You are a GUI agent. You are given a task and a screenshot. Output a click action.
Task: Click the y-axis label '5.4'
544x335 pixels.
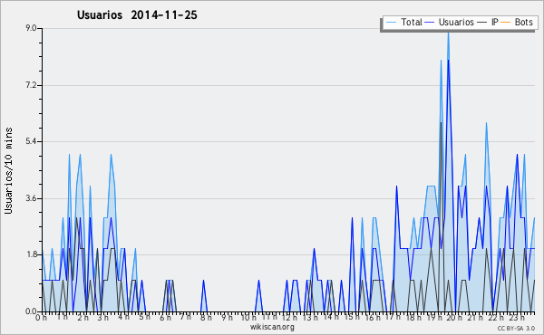click(x=31, y=141)
